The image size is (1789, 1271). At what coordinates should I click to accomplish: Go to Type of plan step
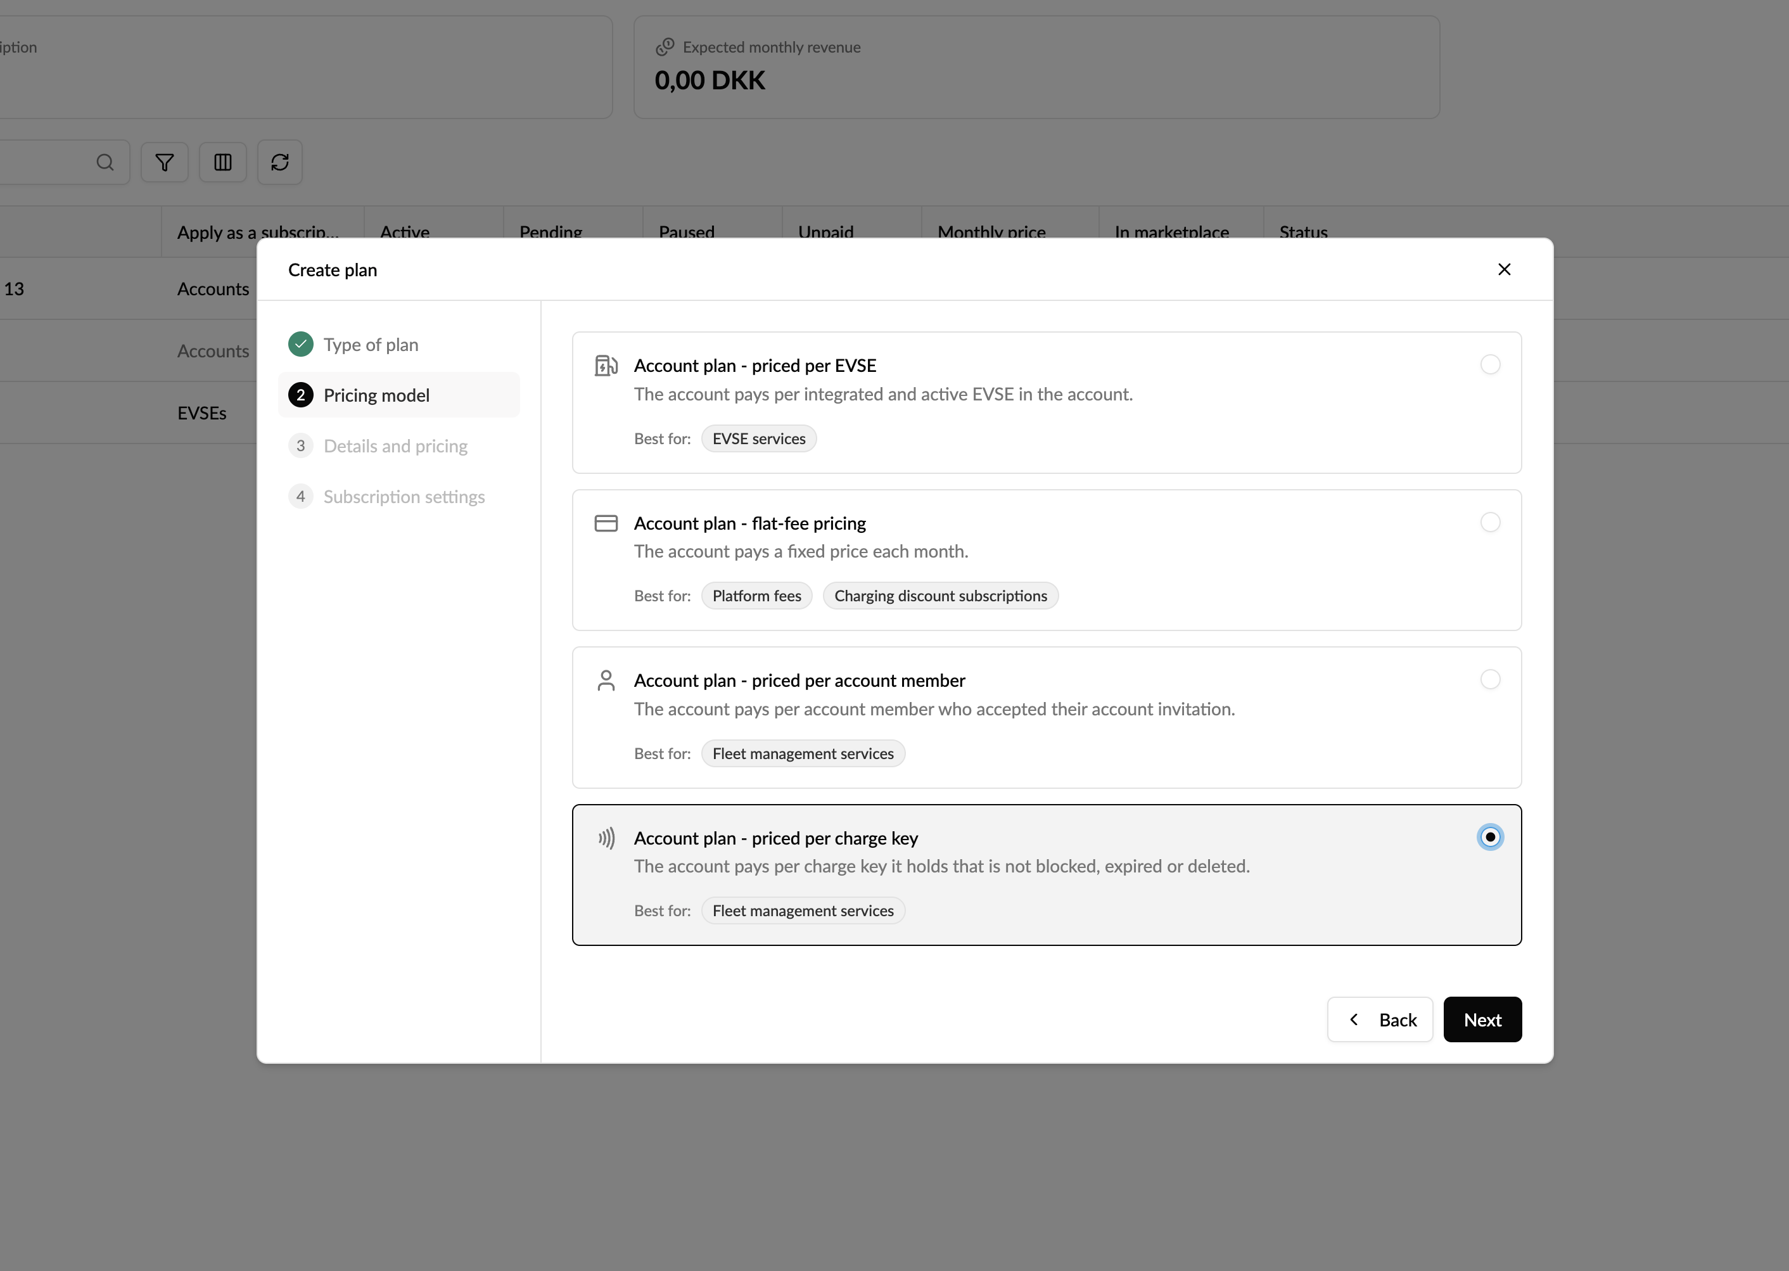click(399, 344)
